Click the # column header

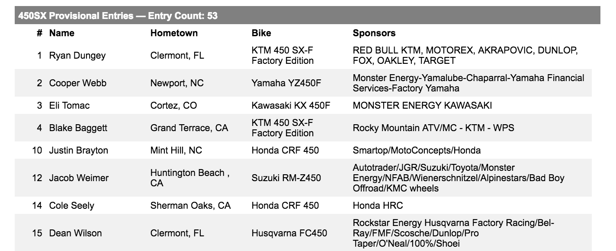point(39,33)
